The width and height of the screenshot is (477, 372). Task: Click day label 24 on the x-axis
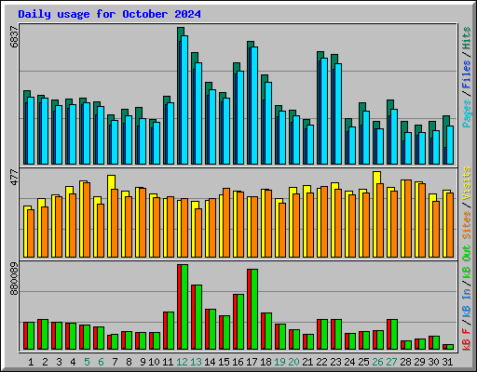[x=349, y=362]
